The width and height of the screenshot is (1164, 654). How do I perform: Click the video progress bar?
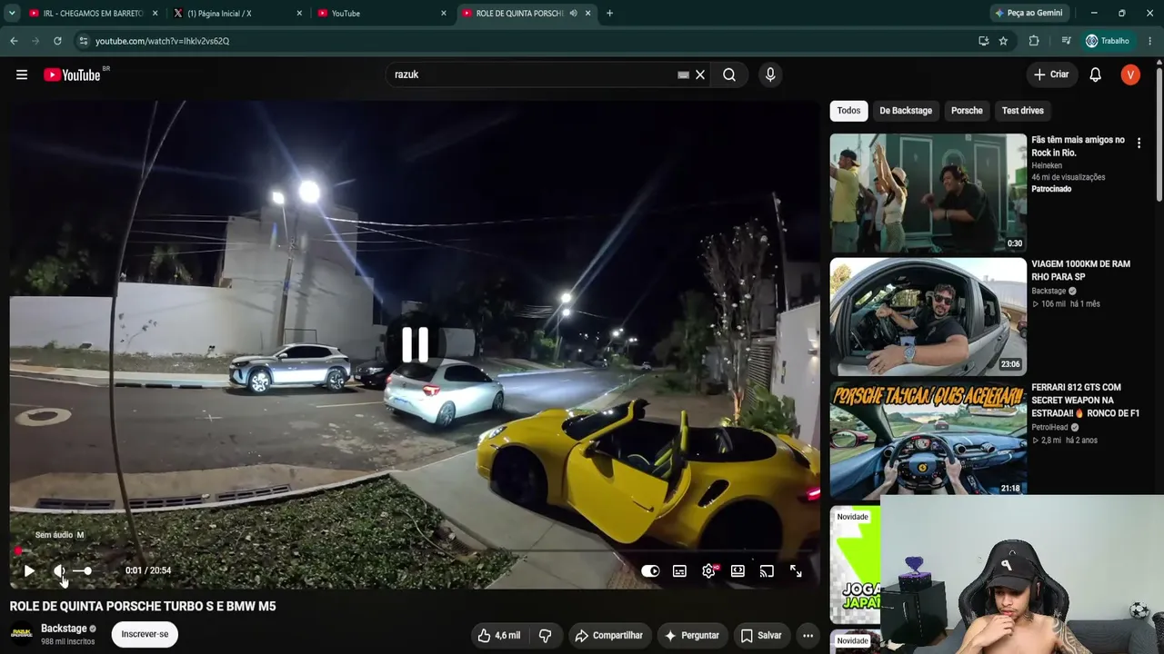click(x=415, y=550)
